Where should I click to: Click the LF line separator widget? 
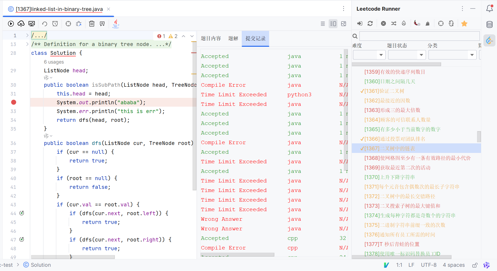(x=411, y=265)
